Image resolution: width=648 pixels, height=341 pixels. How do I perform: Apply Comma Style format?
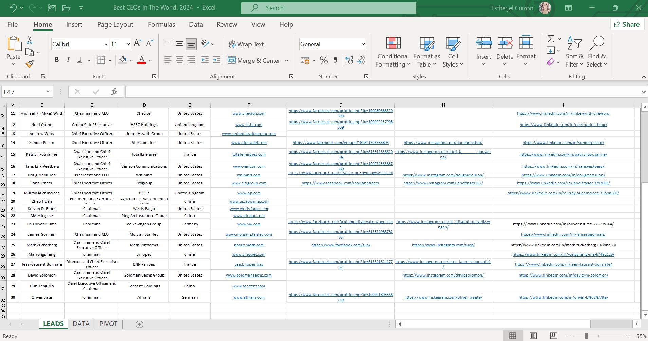(335, 60)
